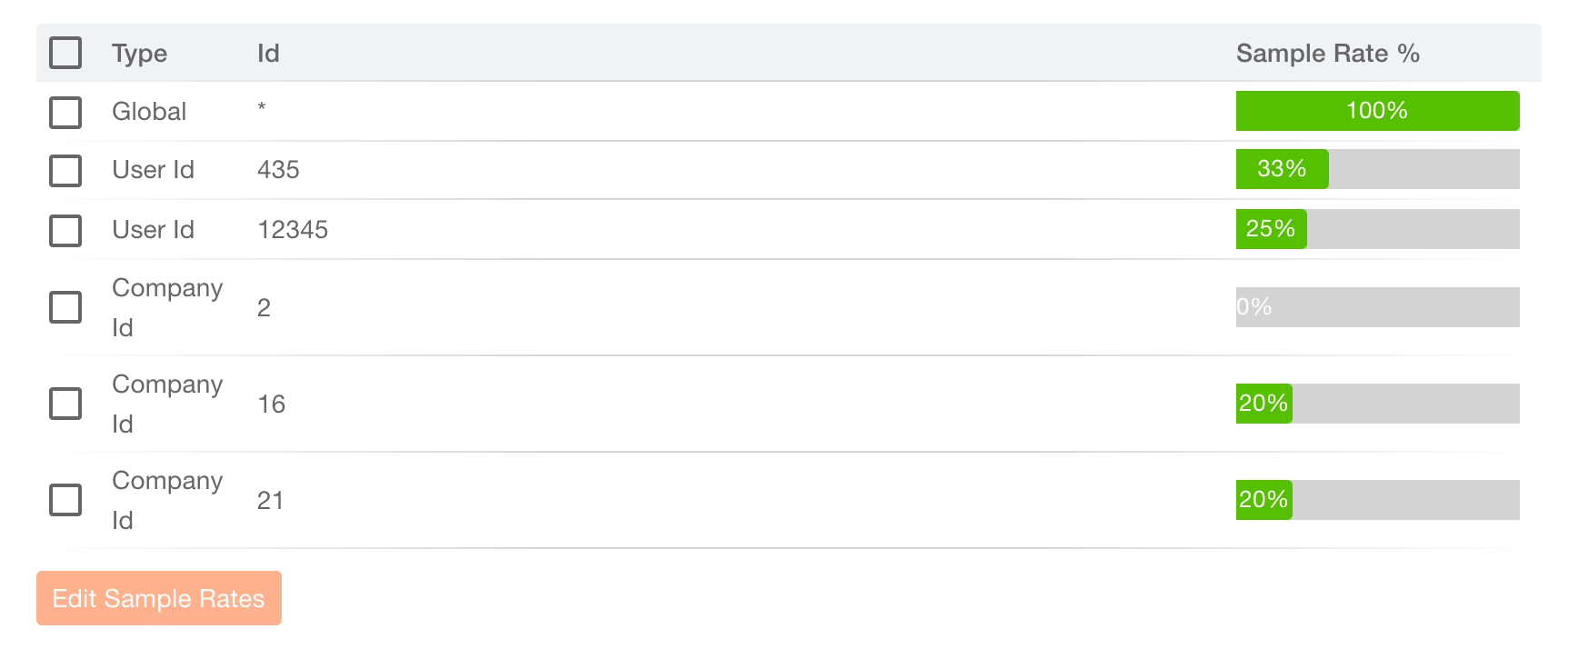Click the Id column header
The image size is (1578, 669).
268,54
